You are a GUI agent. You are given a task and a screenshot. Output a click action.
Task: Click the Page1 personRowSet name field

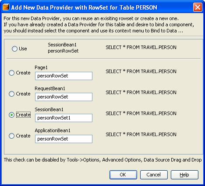click(x=64, y=76)
